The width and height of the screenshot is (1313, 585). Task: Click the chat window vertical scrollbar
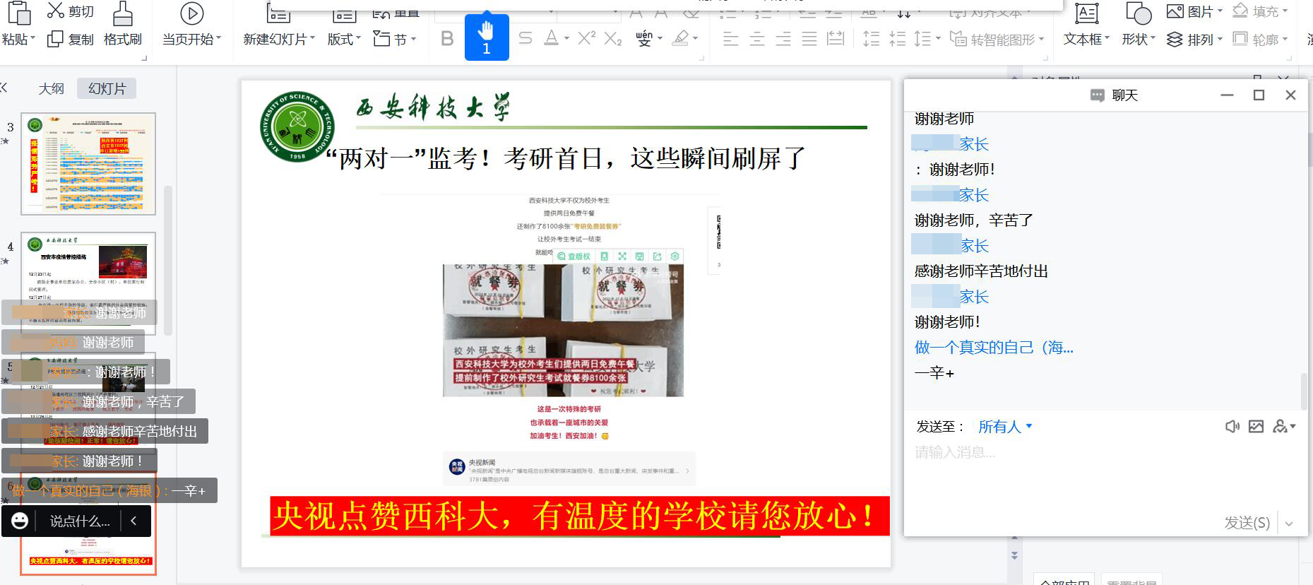pos(1303,391)
